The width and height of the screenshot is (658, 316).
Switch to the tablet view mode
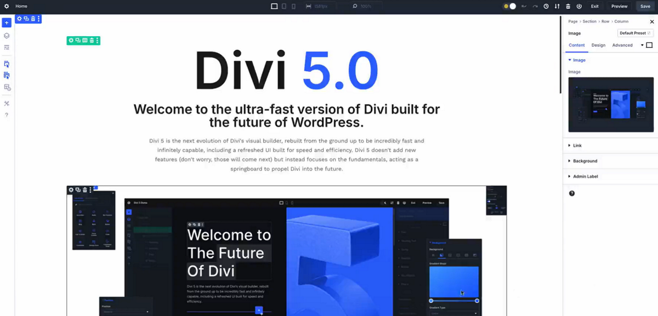pyautogui.click(x=284, y=7)
